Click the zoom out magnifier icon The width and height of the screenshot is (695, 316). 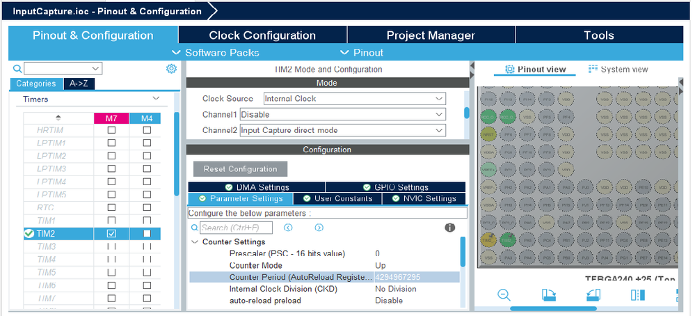click(x=504, y=294)
